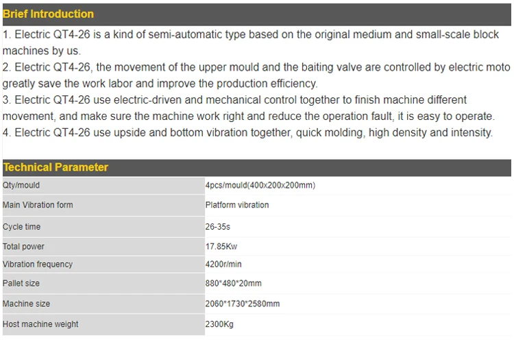
Task: Select the Cycle time row label
Action: pyautogui.click(x=21, y=227)
